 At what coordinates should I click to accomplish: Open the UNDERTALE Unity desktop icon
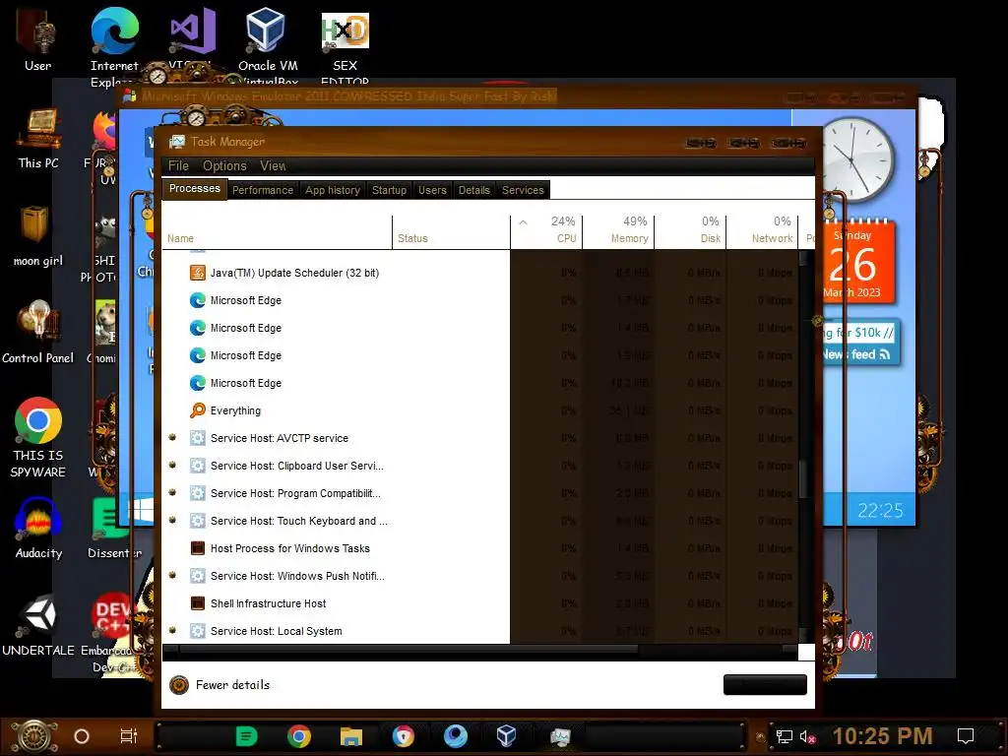[x=38, y=625]
